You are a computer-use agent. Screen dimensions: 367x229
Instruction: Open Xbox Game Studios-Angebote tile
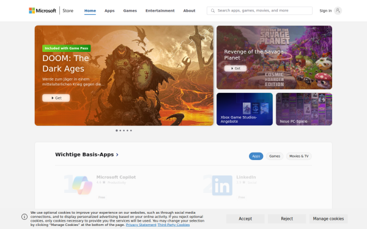(245, 109)
